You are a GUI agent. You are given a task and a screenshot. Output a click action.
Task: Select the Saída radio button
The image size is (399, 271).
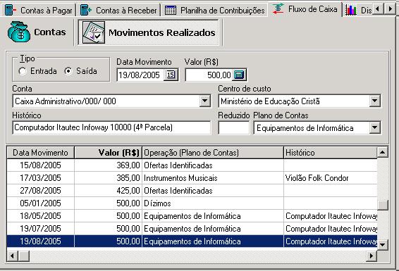(x=68, y=71)
